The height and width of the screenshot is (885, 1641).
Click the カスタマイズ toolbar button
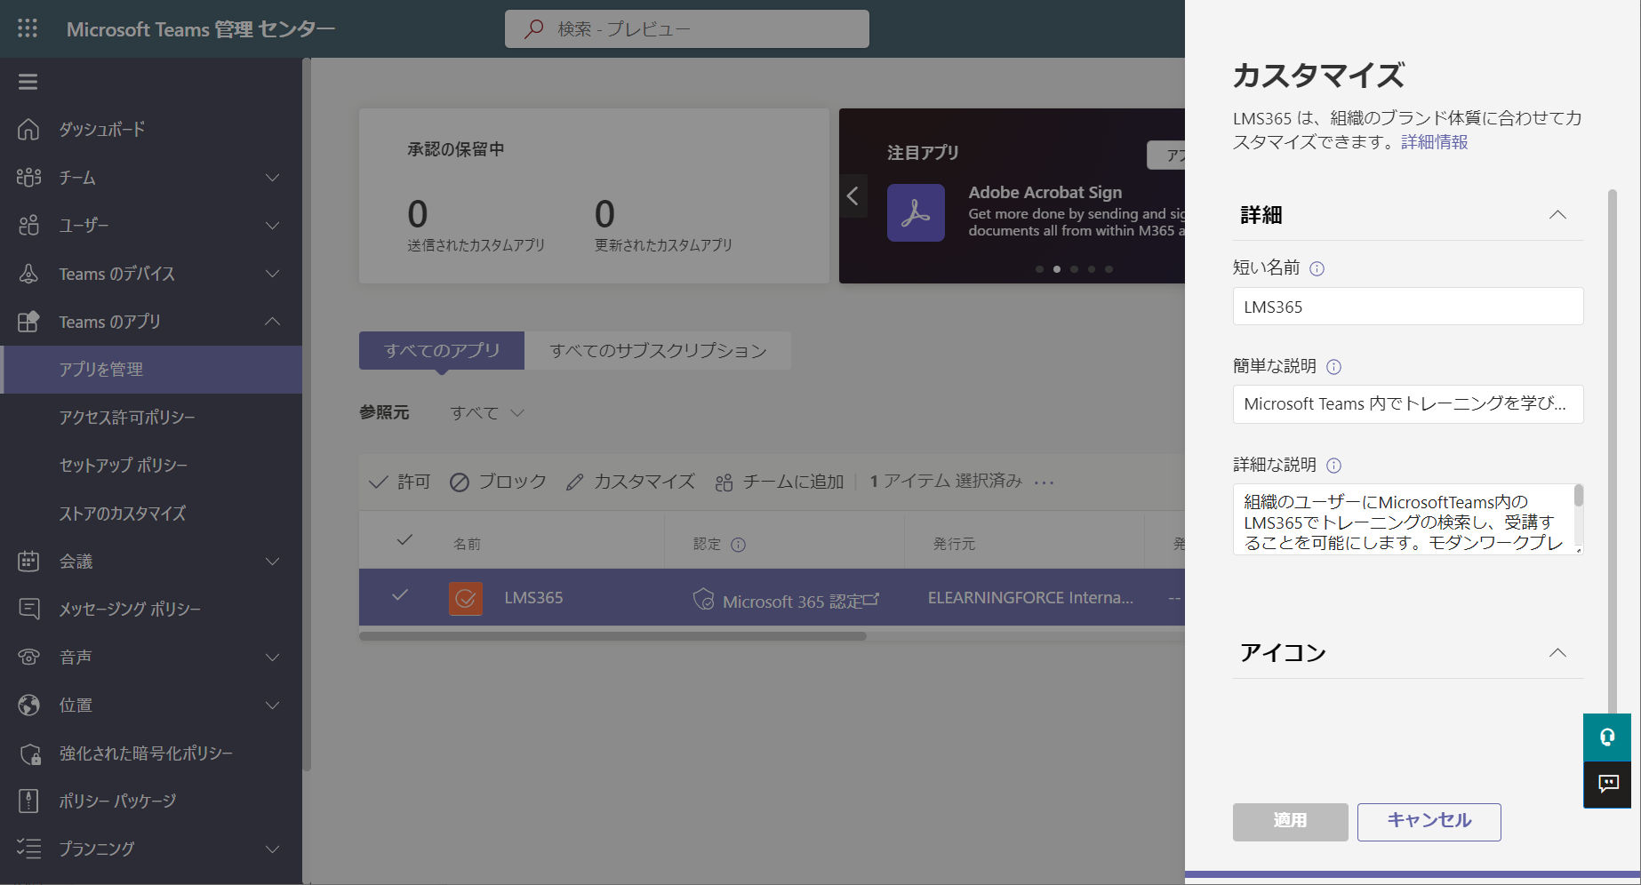coord(630,482)
